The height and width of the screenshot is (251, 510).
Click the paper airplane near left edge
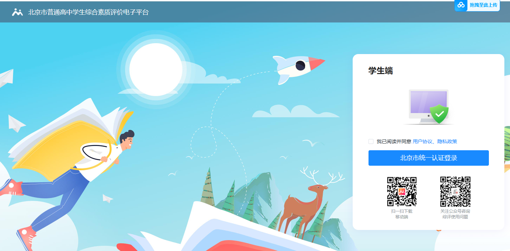(6, 78)
